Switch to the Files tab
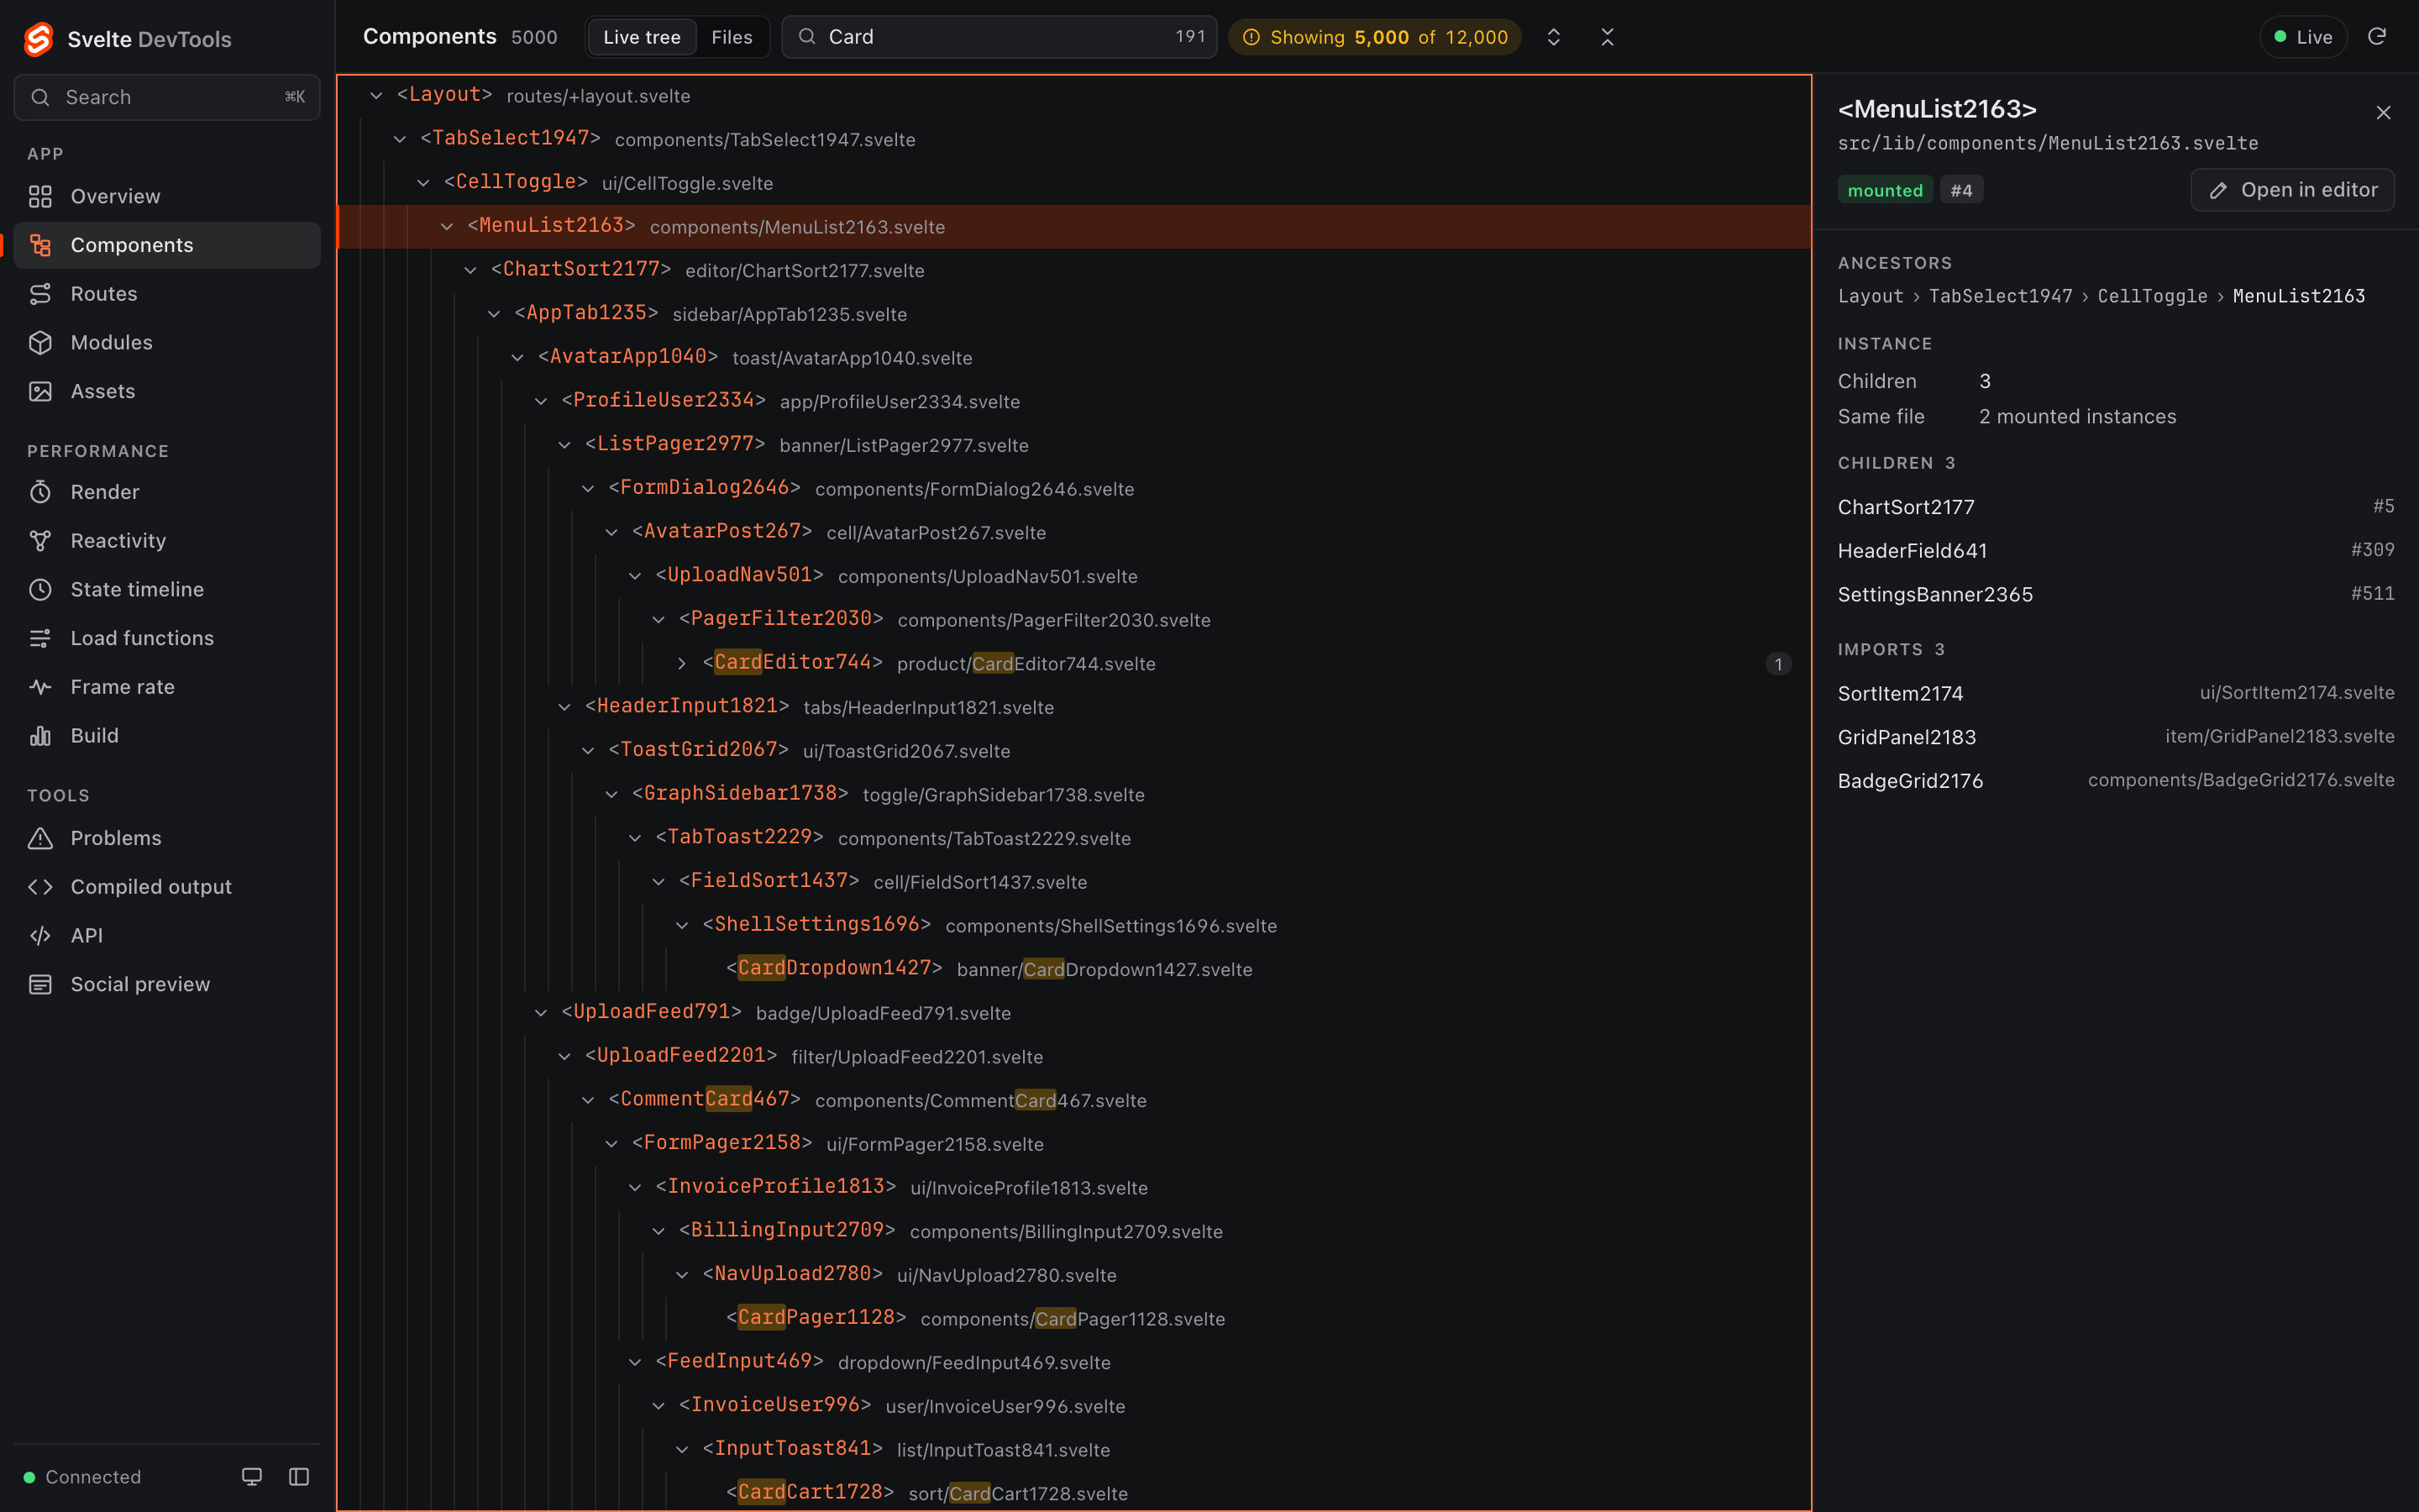2419x1512 pixels. point(732,37)
